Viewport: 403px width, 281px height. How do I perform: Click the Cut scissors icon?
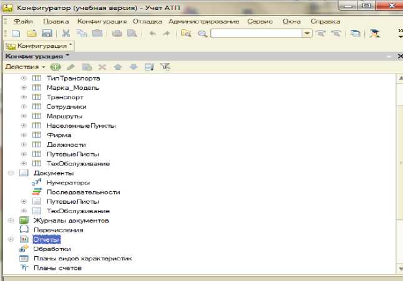click(x=66, y=34)
